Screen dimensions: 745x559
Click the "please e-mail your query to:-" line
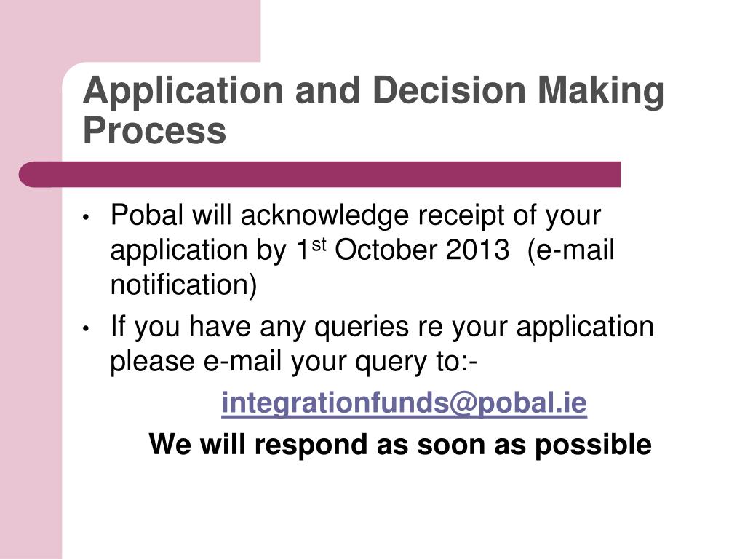point(294,362)
